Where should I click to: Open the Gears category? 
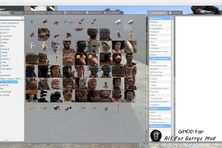[4, 55]
